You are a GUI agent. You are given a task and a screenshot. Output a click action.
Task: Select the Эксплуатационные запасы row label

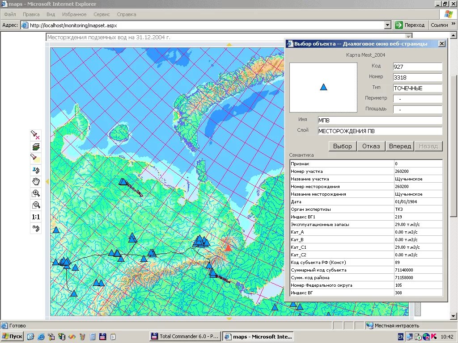[x=320, y=224]
